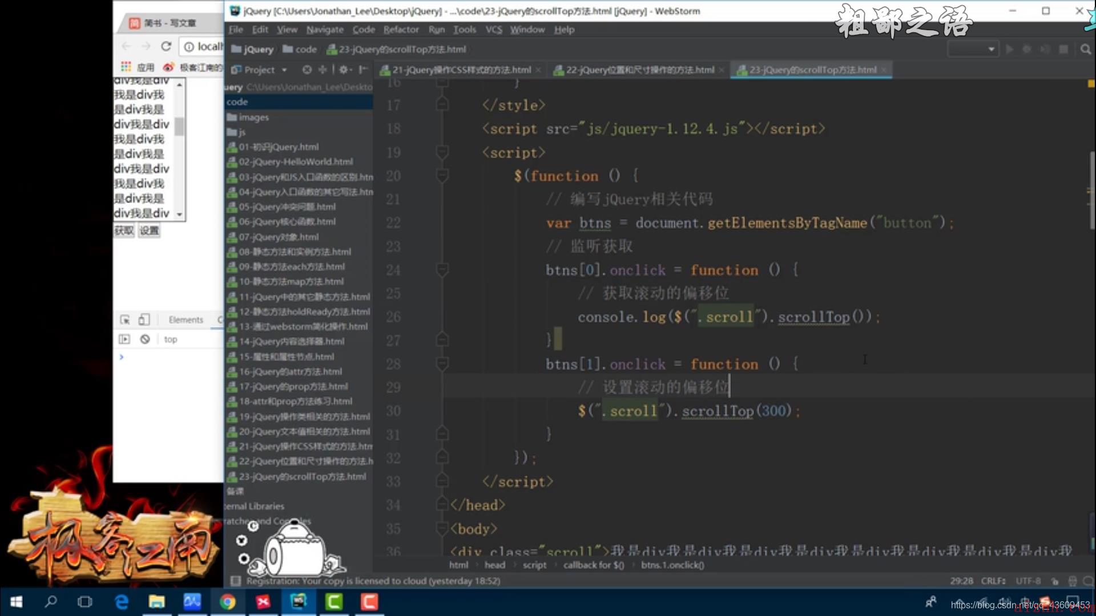The width and height of the screenshot is (1096, 616).
Task: Fold the onclick function at line 24
Action: pos(442,270)
